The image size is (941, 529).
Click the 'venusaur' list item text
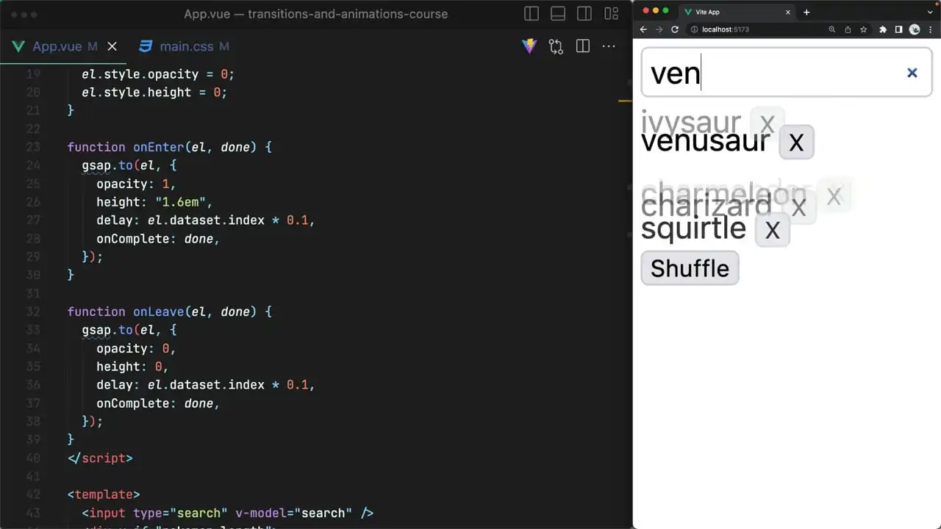706,141
